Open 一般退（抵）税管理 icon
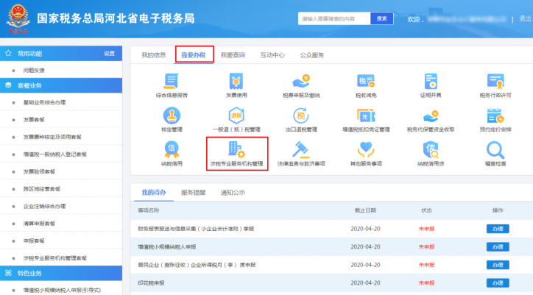The image size is (533, 295). click(x=236, y=115)
